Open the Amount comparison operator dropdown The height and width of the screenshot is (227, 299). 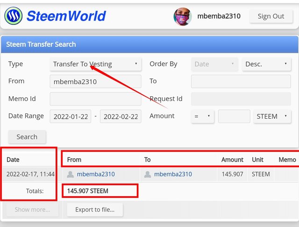point(202,116)
